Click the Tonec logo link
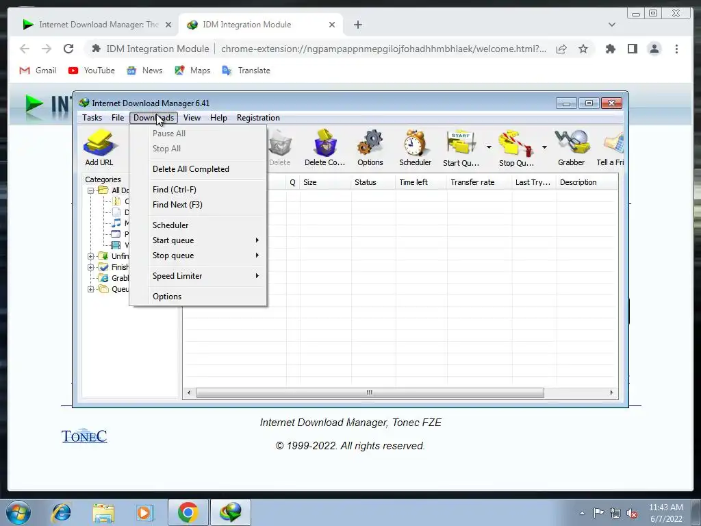 [84, 436]
